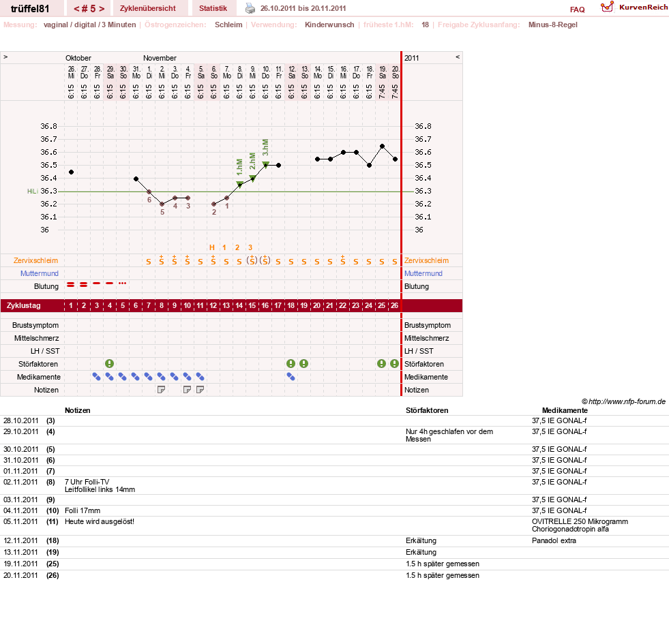
Task: Click medication pill icon on cycle day 18
Action: pyautogui.click(x=291, y=377)
